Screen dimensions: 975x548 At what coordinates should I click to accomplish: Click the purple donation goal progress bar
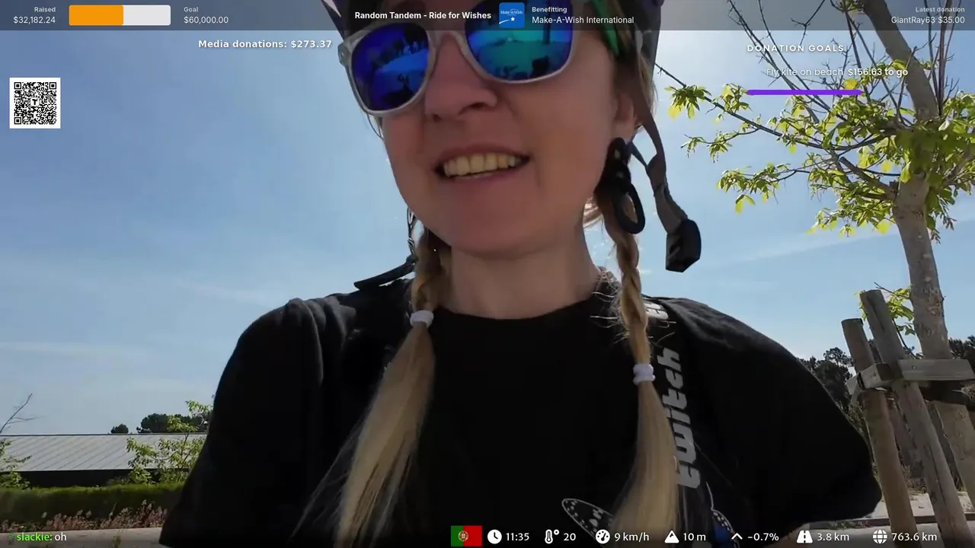point(804,92)
